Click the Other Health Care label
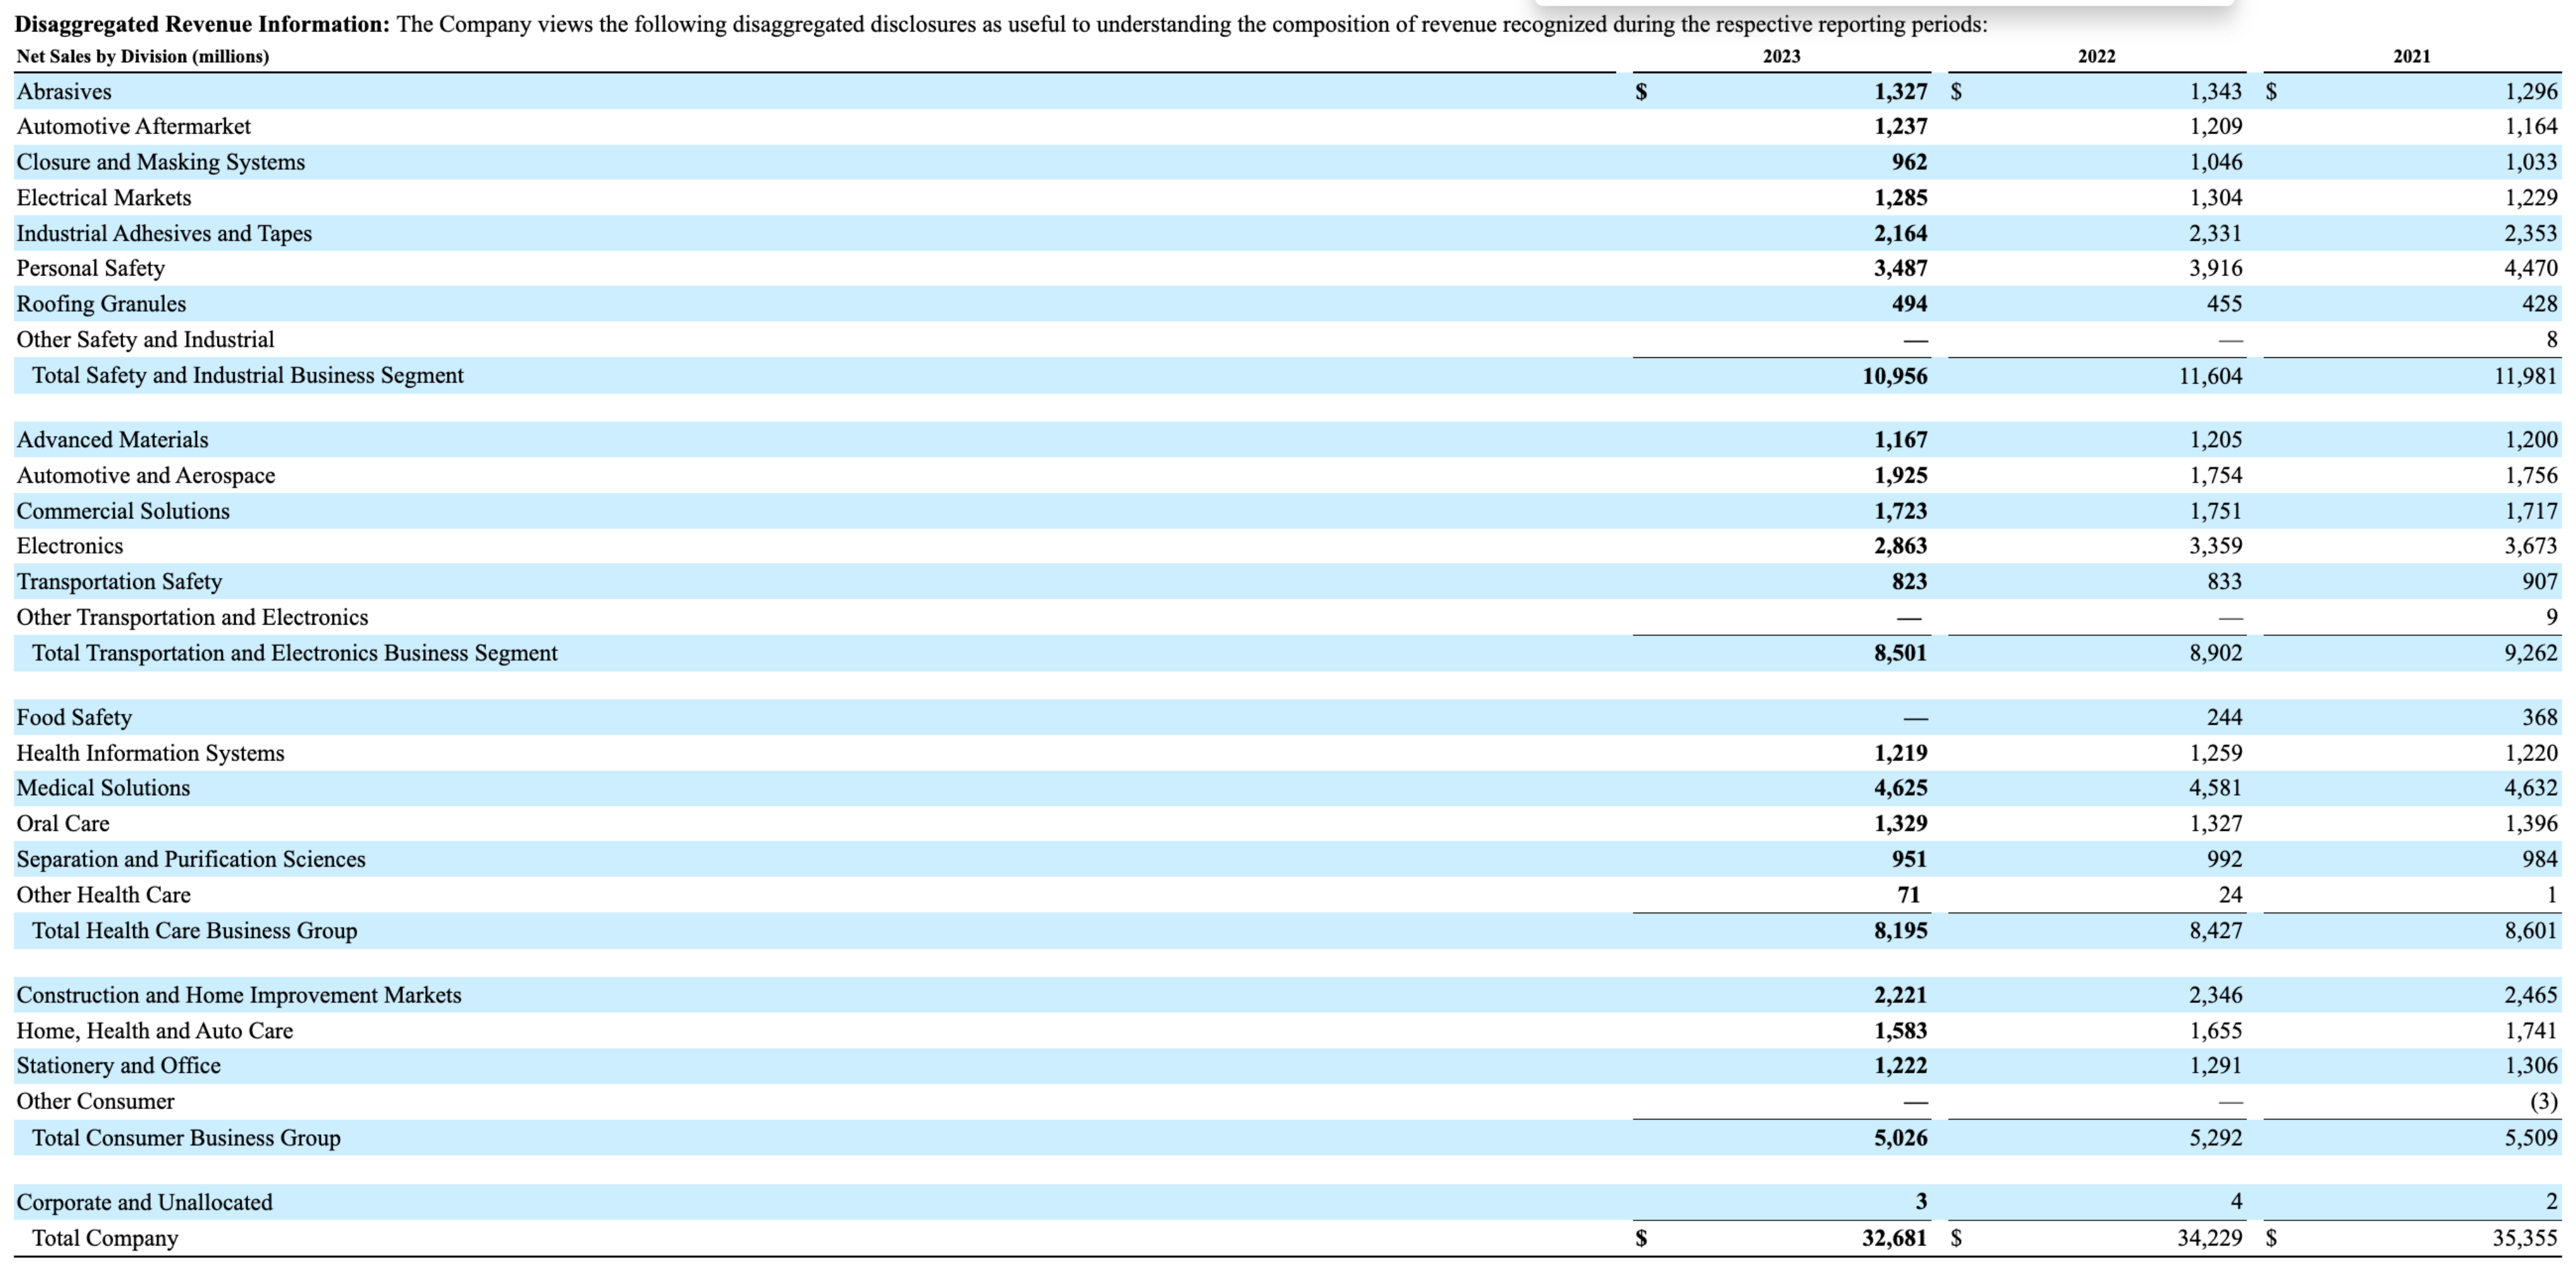The image size is (2576, 1277). [x=103, y=895]
